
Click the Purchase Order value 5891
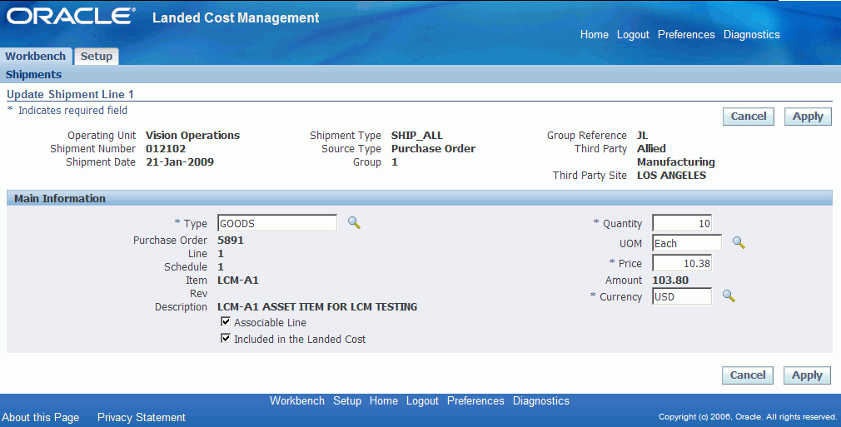tap(231, 240)
